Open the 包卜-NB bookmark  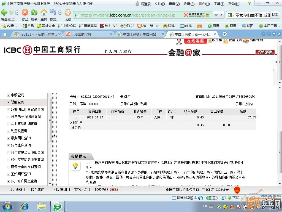tap(109, 26)
